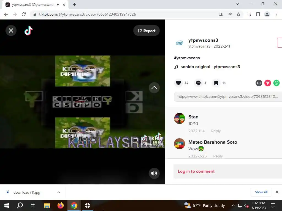Close the downloads bar
This screenshot has width=282, height=211.
click(277, 192)
